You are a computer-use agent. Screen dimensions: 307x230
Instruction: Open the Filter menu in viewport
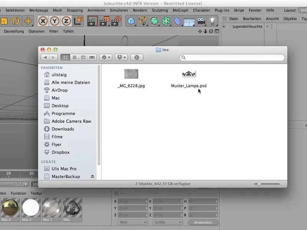coord(54,31)
